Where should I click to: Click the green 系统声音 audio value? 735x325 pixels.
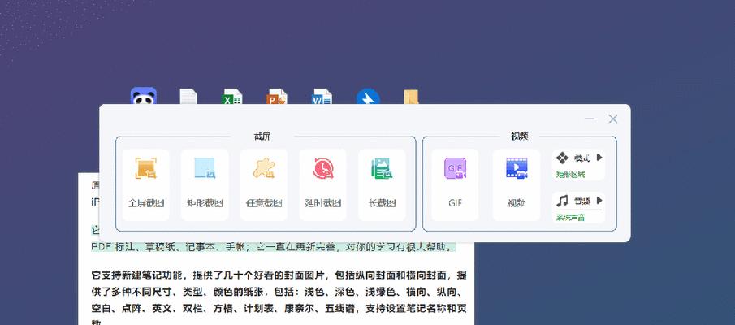570,218
